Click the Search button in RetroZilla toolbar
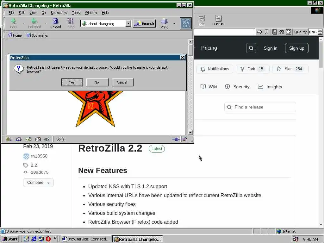The width and height of the screenshot is (324, 243). click(x=144, y=23)
